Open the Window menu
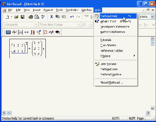 coord(87,10)
